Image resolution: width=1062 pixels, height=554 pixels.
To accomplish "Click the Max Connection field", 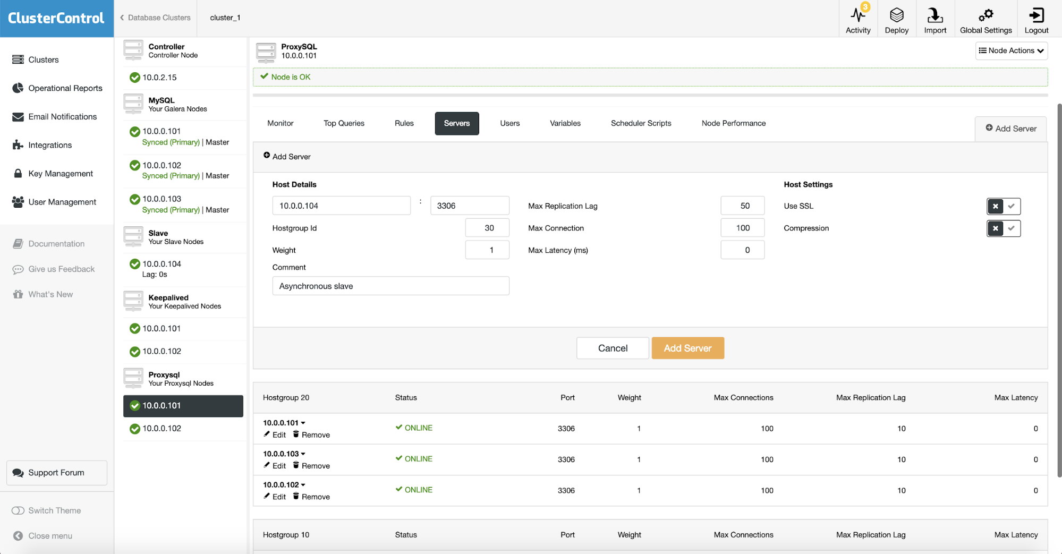I will pyautogui.click(x=742, y=228).
